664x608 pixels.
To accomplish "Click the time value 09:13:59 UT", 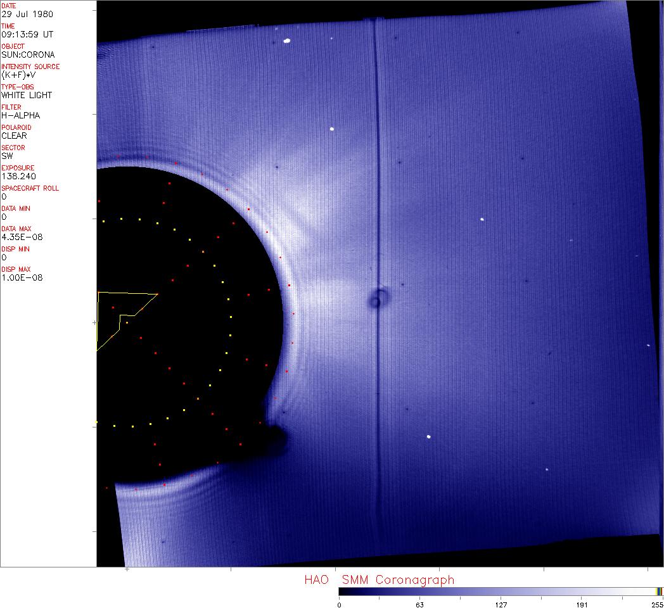I will coord(27,34).
